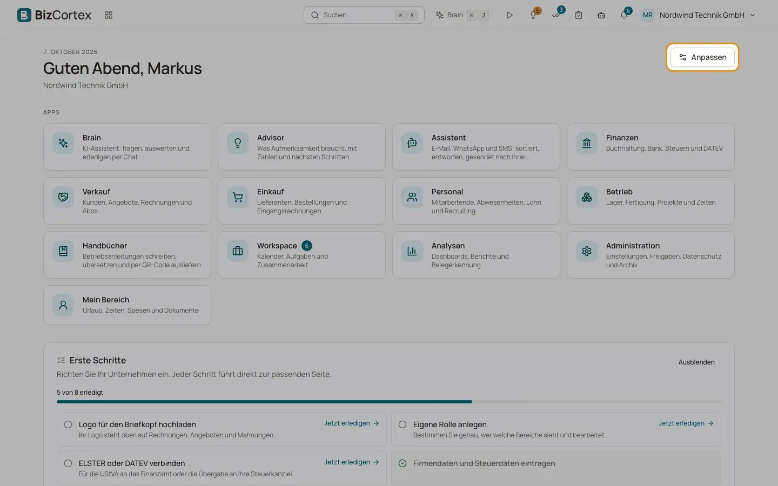Open the Handbücher app tile
Screen dimensions: 778x486
127,255
